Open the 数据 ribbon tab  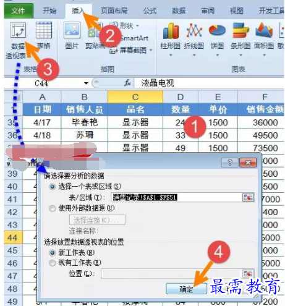[x=179, y=11]
